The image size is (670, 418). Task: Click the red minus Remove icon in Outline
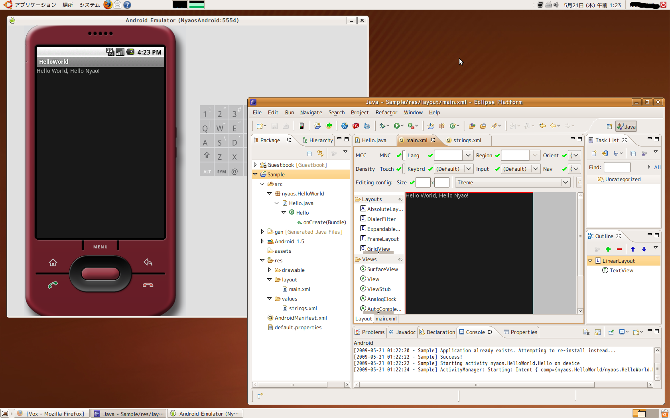coord(619,249)
